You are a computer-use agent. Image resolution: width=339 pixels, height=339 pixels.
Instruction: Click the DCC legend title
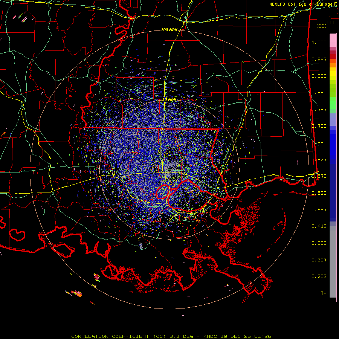coord(331,23)
